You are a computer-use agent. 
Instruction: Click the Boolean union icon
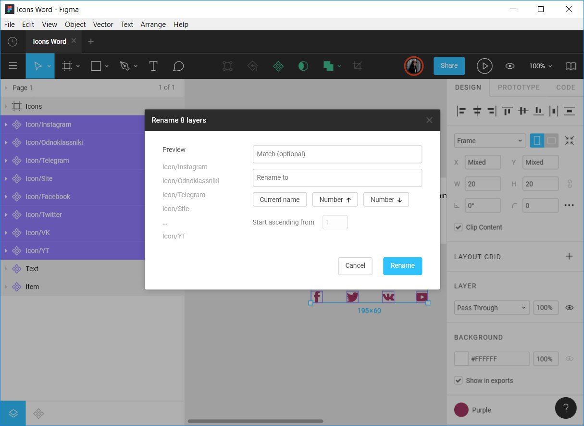coord(329,66)
